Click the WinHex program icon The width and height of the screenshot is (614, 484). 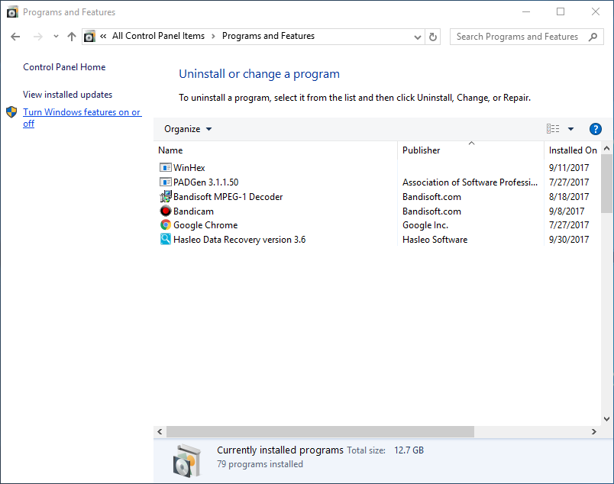(x=165, y=168)
